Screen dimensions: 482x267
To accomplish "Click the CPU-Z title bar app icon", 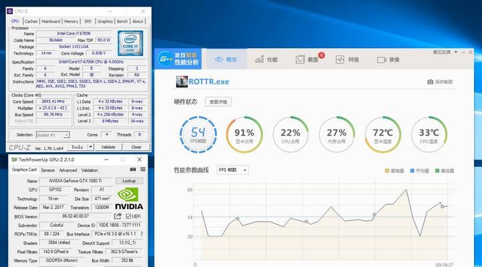I will point(10,11).
